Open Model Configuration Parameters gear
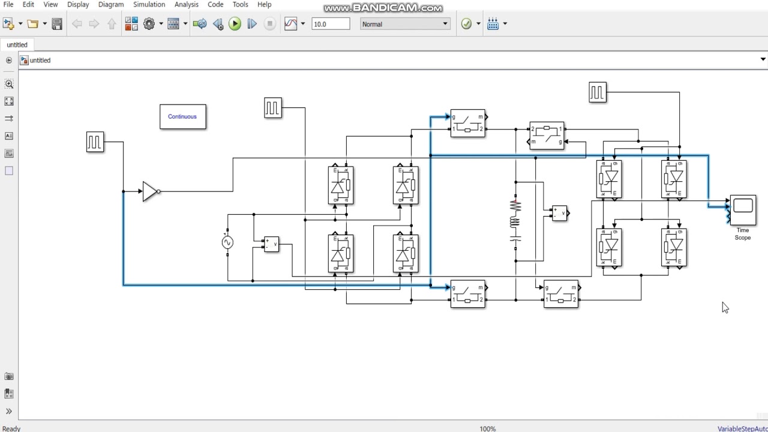The width and height of the screenshot is (768, 432). point(149,24)
